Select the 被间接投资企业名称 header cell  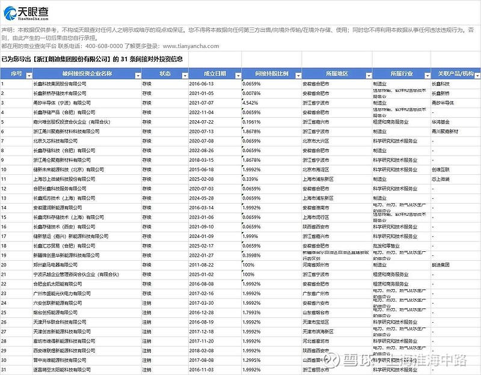point(87,74)
